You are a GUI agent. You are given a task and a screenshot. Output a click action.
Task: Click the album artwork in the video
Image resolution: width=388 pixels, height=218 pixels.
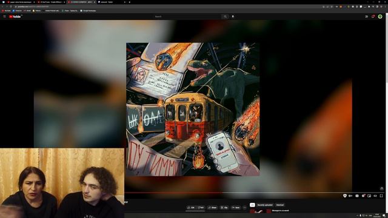pyautogui.click(x=193, y=109)
